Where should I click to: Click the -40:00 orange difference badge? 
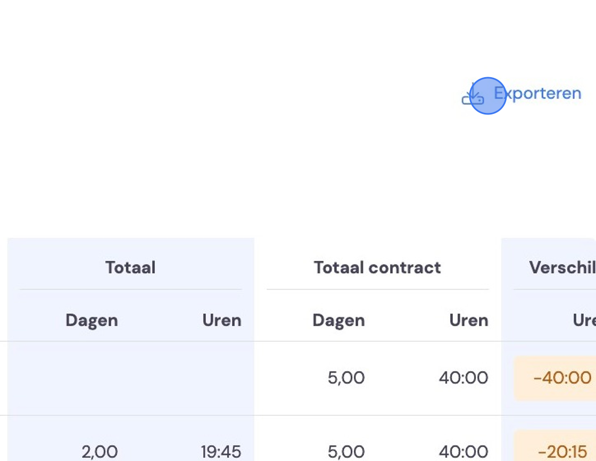pyautogui.click(x=556, y=378)
